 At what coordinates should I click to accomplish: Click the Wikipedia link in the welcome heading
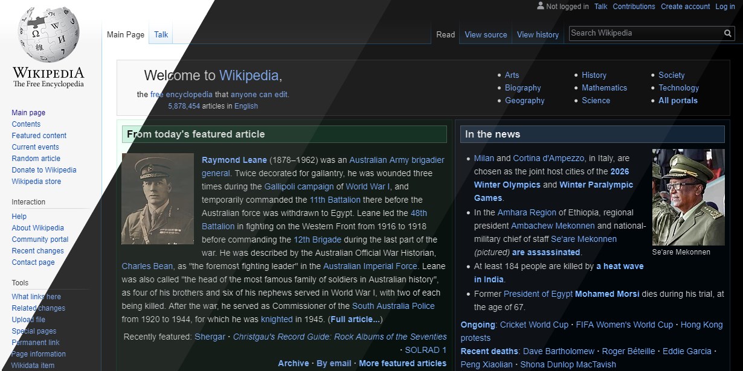[x=249, y=75]
